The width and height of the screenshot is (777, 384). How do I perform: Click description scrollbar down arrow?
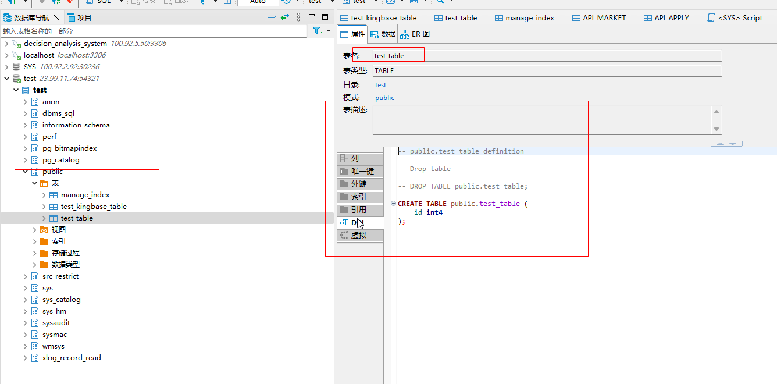point(717,129)
